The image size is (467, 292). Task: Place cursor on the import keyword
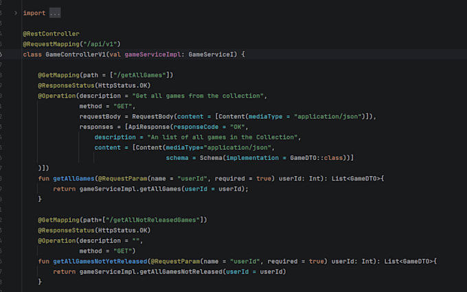34,13
